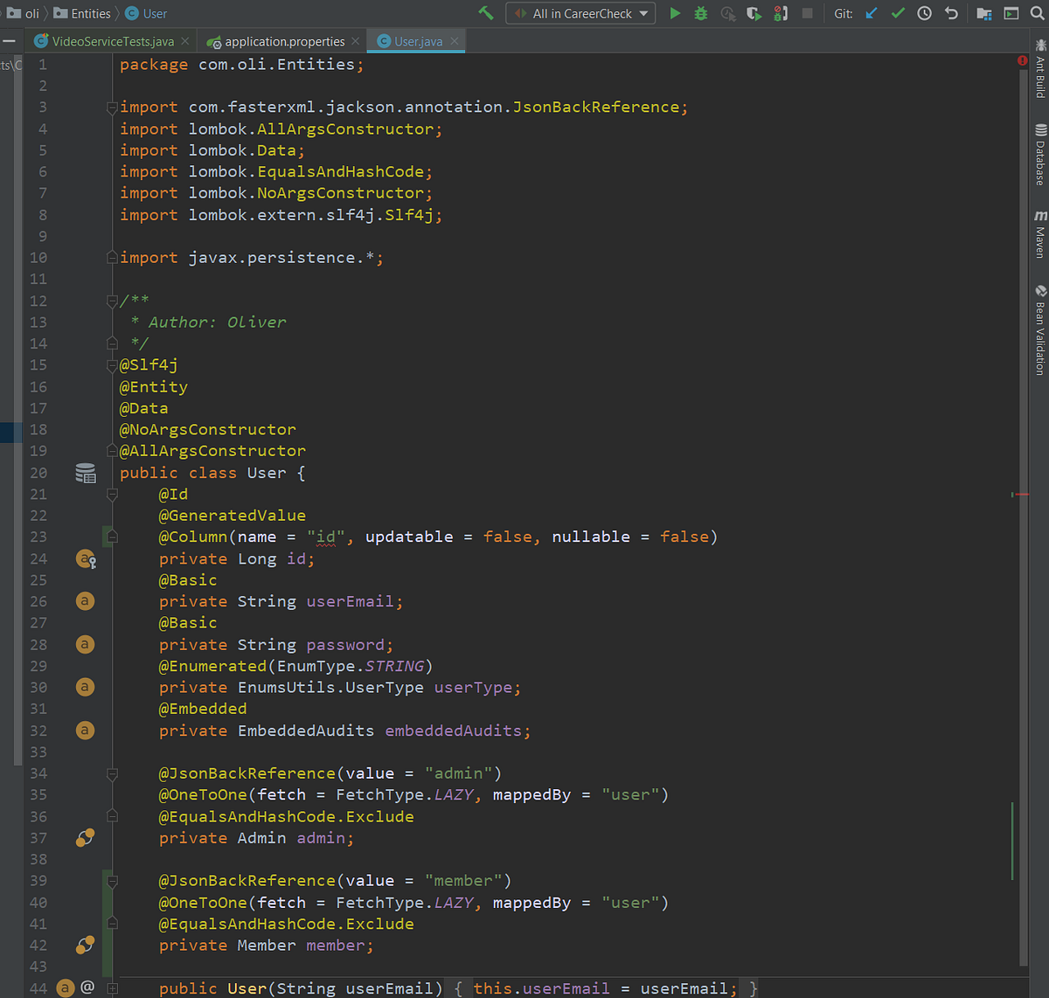Screen dimensions: 1049x998
Task: Switch to the VideoServiceTests.java tab
Action: [x=113, y=41]
